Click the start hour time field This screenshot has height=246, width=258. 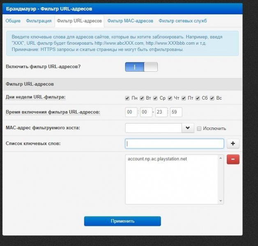(x=131, y=112)
